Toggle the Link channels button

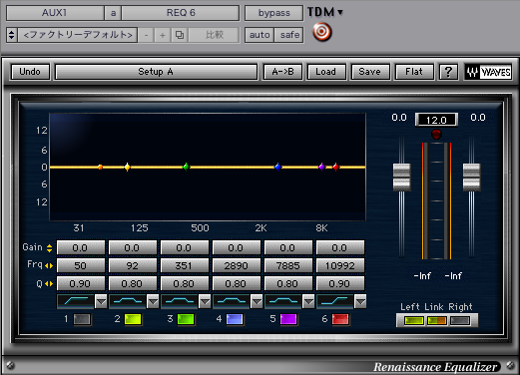[x=437, y=320]
